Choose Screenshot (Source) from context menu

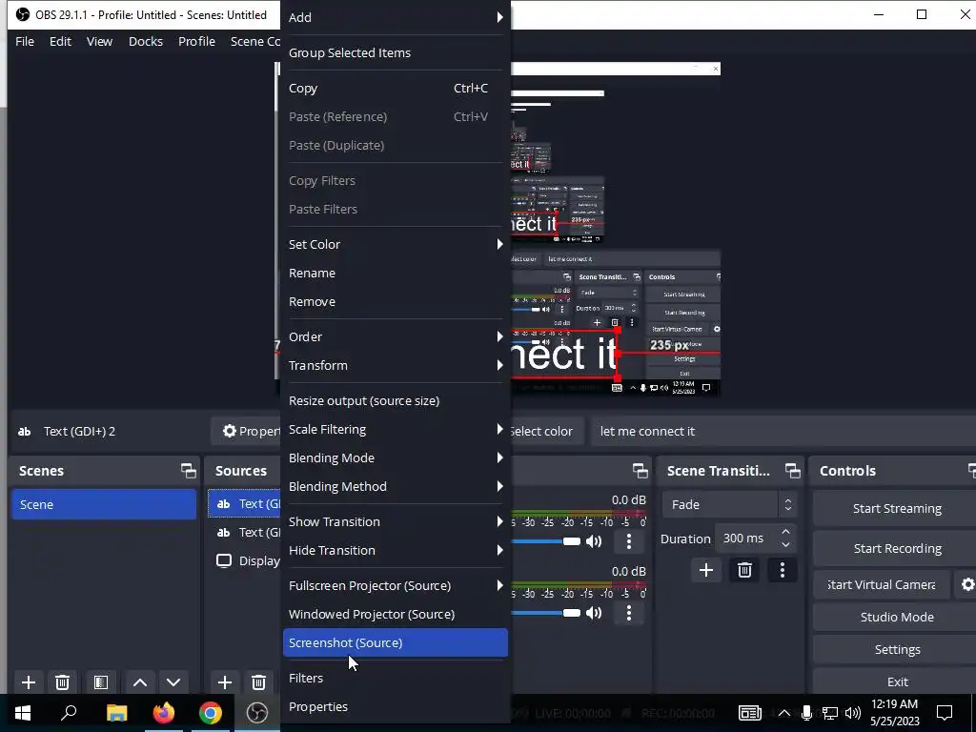point(396,643)
